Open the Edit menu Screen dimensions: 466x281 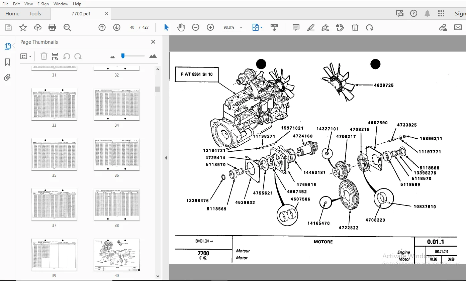[16, 4]
